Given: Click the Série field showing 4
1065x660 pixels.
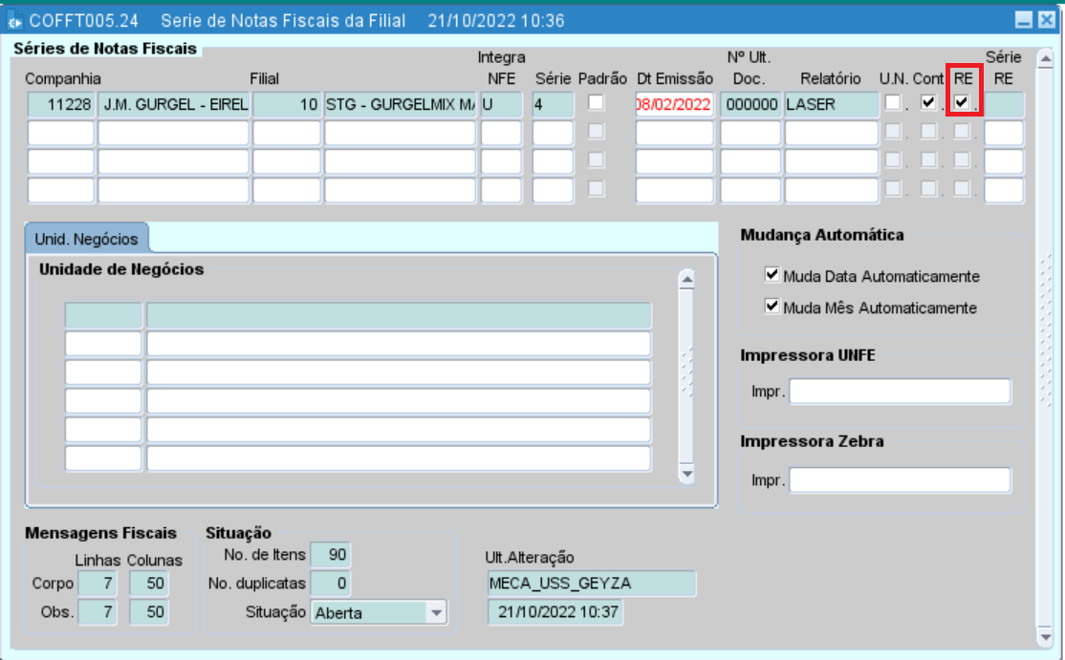Looking at the screenshot, I should (553, 104).
